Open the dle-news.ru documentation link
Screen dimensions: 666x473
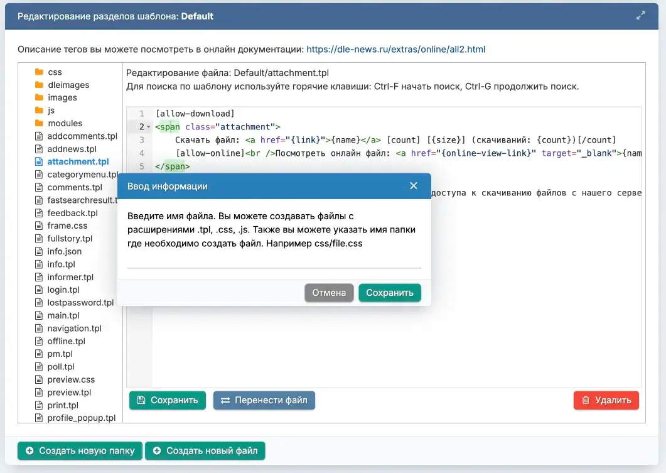(395, 49)
